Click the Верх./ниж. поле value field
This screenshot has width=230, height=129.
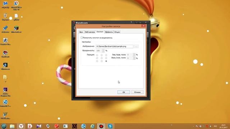(x=130, y=58)
